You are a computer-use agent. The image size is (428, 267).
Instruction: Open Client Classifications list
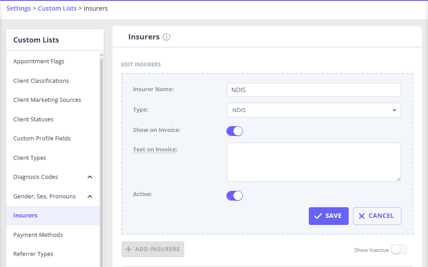pyautogui.click(x=41, y=81)
